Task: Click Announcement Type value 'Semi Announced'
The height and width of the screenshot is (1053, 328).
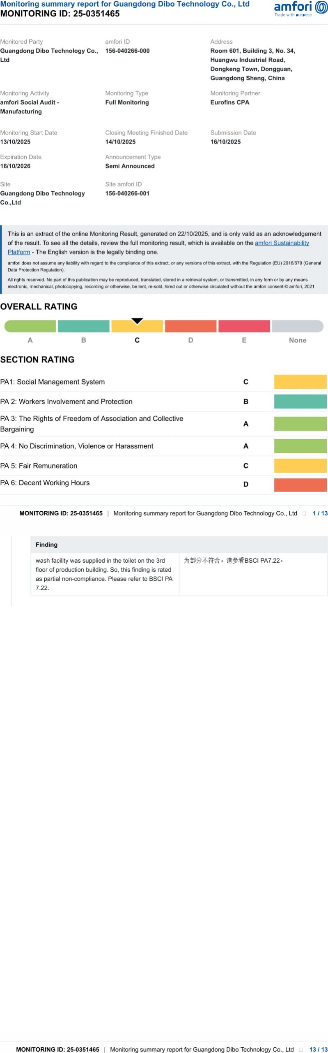Action: [x=130, y=166]
